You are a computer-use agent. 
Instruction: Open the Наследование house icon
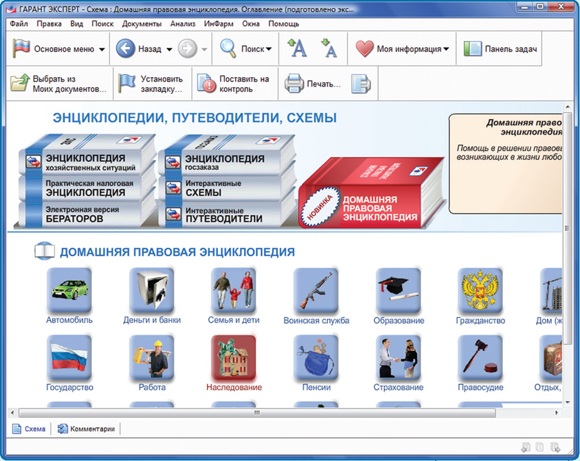[233, 357]
